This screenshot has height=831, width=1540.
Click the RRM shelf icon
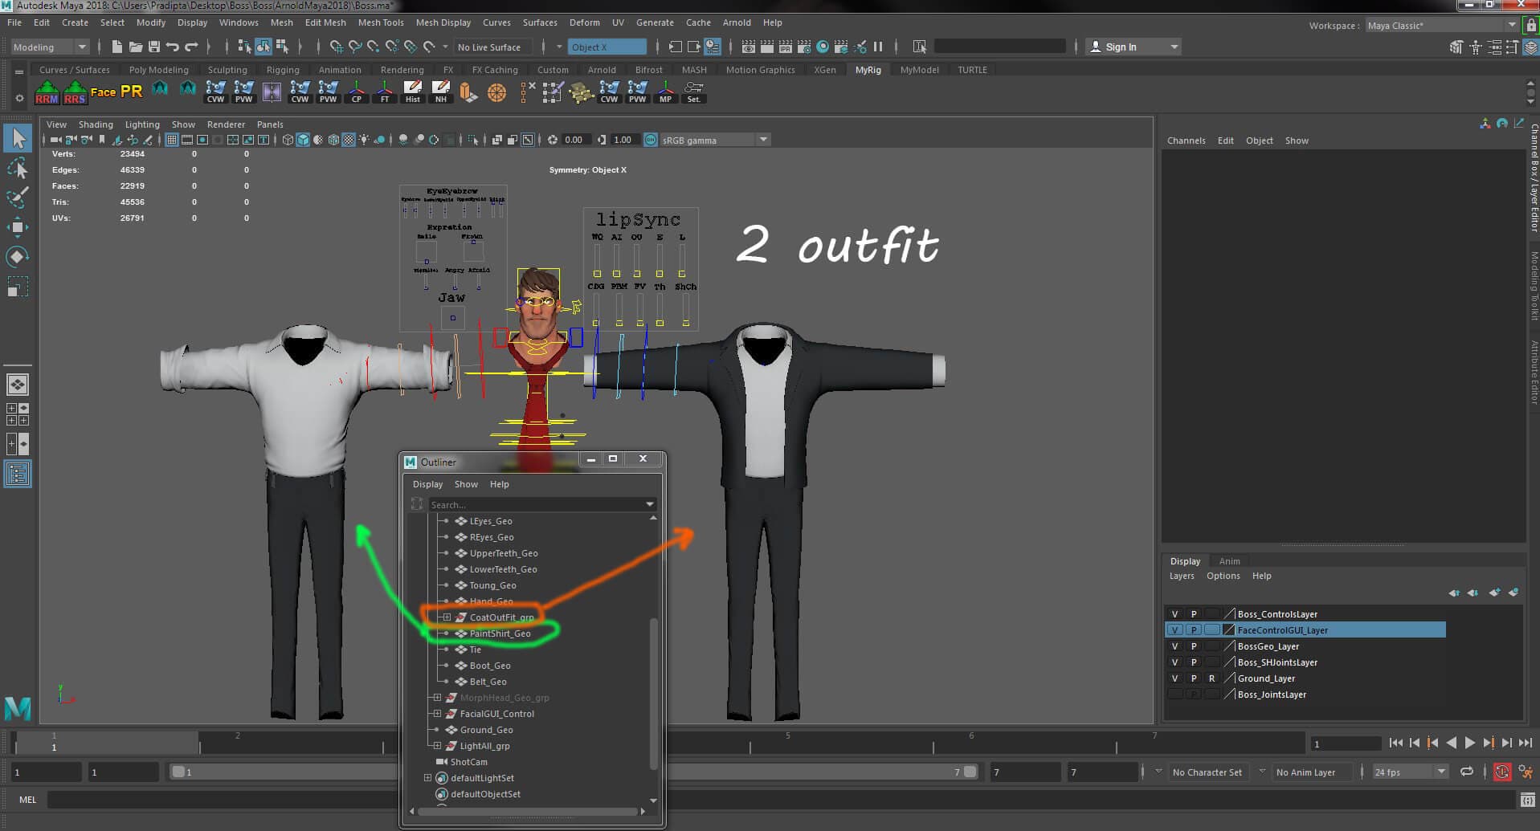(x=47, y=92)
